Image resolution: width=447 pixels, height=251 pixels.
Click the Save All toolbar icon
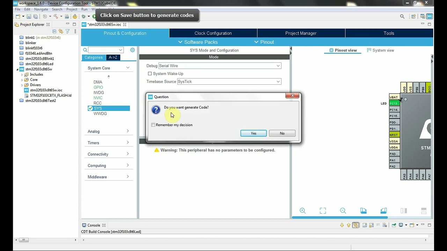(x=35, y=16)
